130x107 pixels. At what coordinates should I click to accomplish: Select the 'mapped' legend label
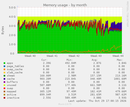(12, 91)
